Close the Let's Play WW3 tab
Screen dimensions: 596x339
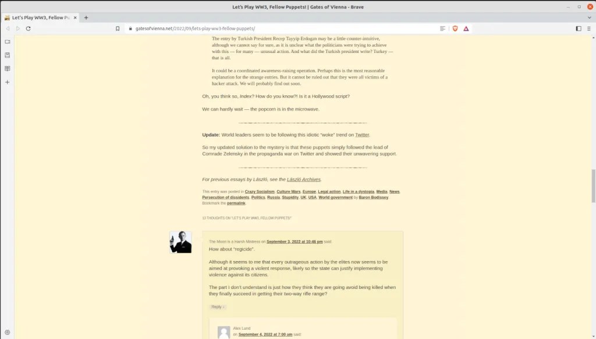pyautogui.click(x=75, y=17)
